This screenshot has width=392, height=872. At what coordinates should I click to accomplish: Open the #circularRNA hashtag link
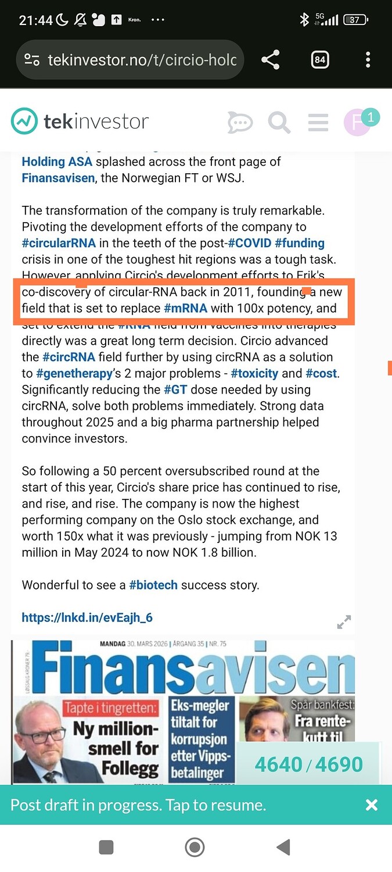pos(56,243)
